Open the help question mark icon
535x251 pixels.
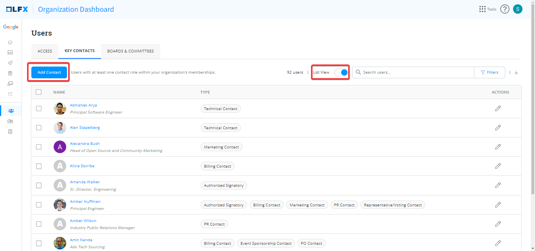pos(504,9)
